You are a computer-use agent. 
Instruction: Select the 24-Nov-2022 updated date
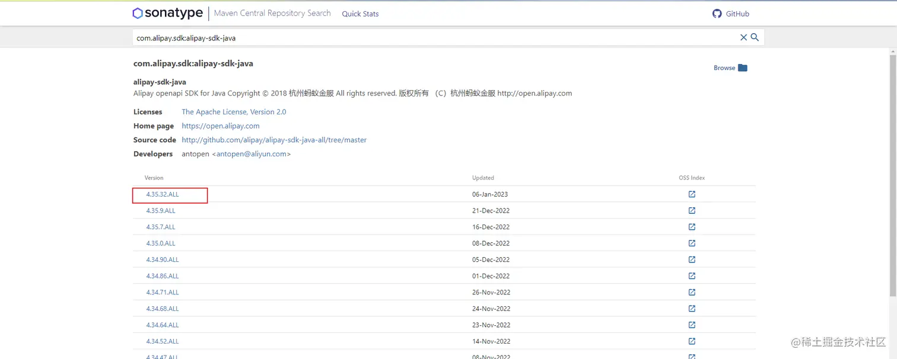point(491,309)
